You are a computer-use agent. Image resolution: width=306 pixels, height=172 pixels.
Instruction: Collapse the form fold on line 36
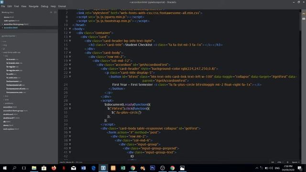(x=70, y=132)
